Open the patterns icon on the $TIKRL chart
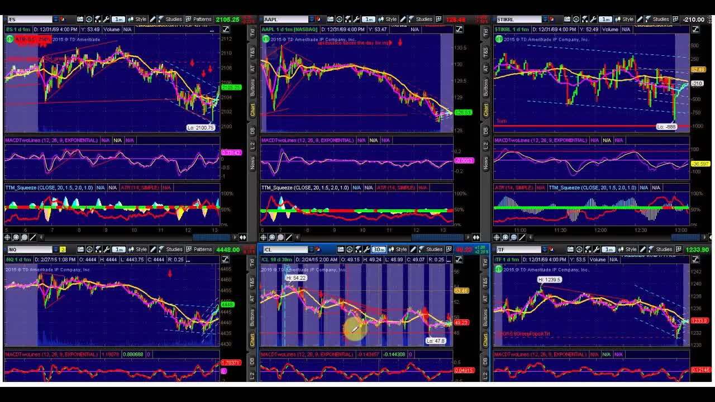Image resolution: width=715 pixels, height=402 pixels. click(676, 20)
